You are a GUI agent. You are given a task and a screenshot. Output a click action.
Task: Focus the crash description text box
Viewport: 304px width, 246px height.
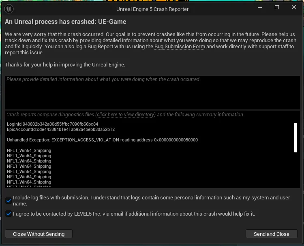click(x=152, y=92)
